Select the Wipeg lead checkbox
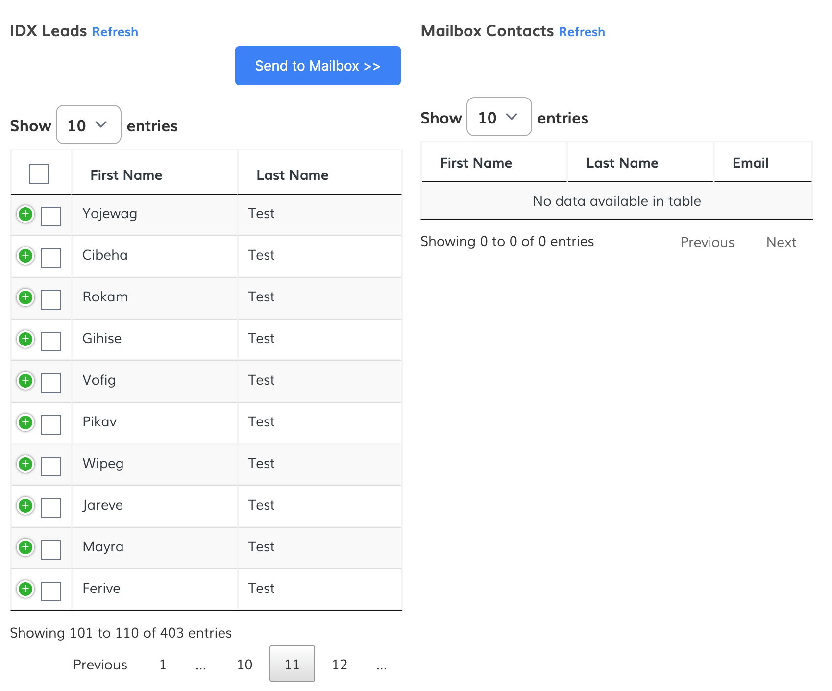Screen dimensions: 832x691 [x=51, y=467]
